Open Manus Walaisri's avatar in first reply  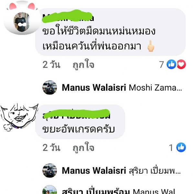49,88
